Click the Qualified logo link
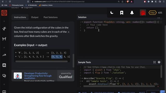This screenshot has height=93, width=166. pos(66,77)
